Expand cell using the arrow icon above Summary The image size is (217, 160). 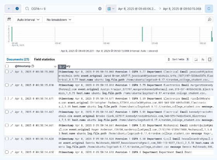(64, 67)
